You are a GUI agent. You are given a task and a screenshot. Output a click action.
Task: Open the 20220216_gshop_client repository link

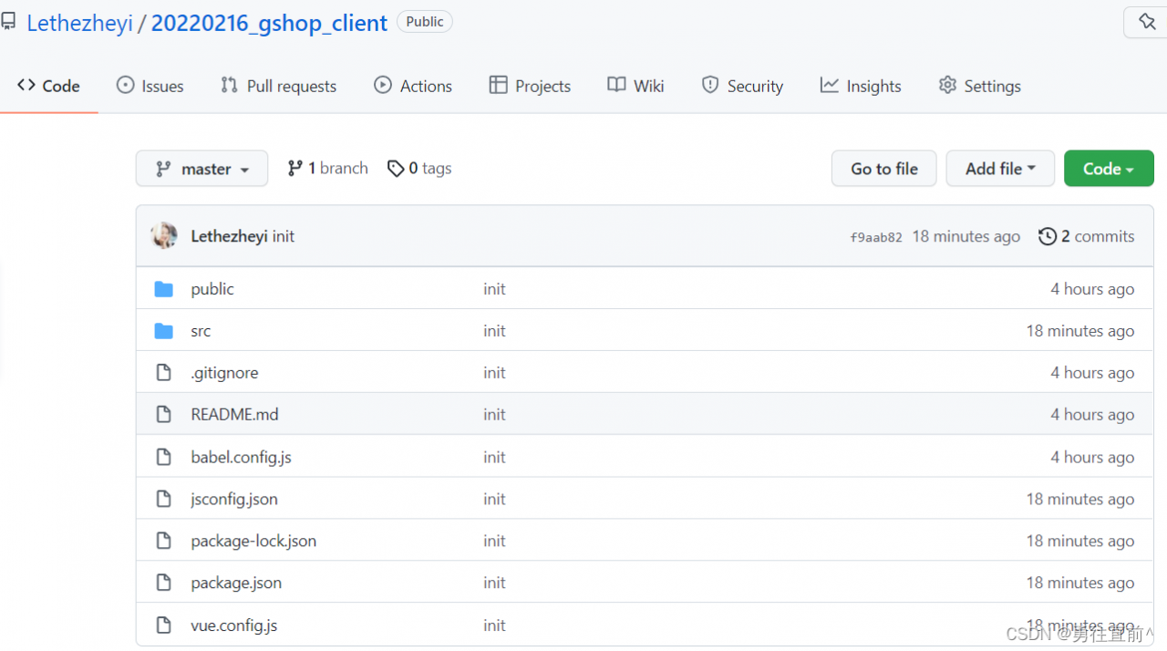(x=269, y=23)
